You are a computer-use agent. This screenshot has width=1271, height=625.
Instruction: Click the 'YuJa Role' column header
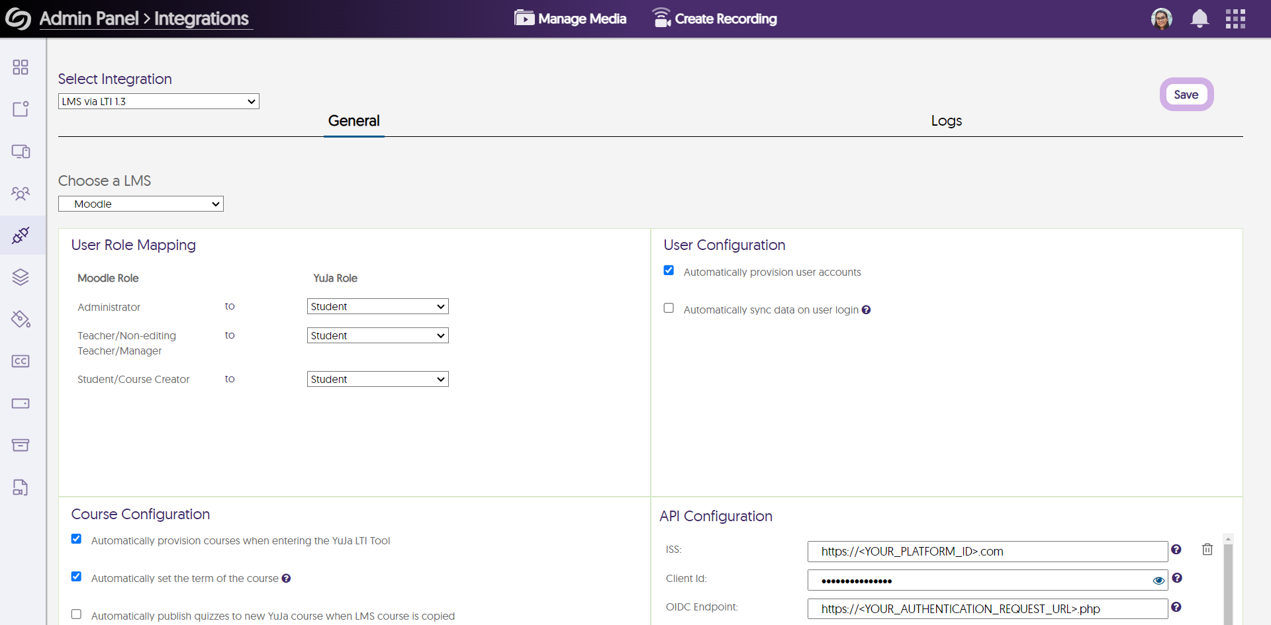(336, 278)
